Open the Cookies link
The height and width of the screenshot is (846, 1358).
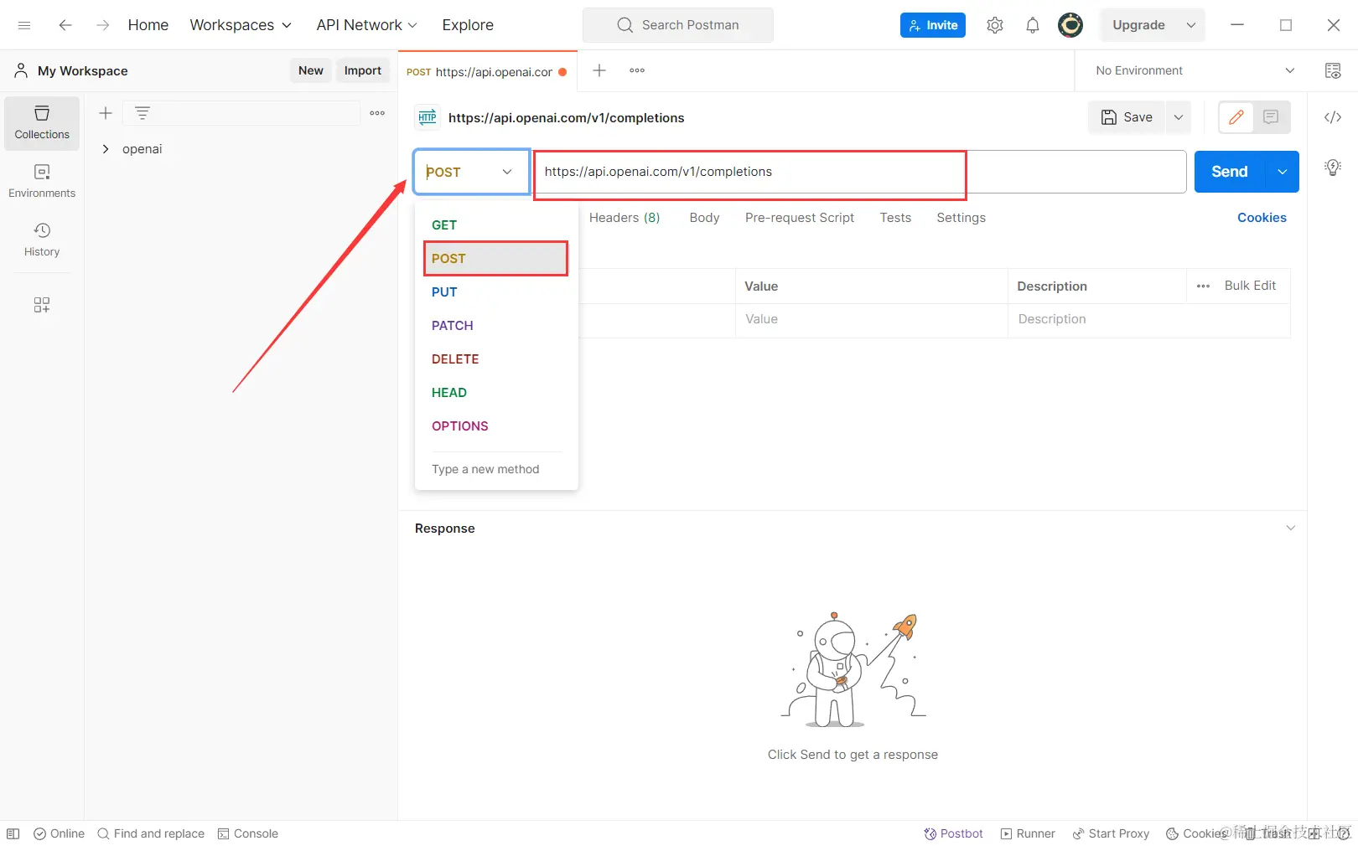pyautogui.click(x=1262, y=218)
